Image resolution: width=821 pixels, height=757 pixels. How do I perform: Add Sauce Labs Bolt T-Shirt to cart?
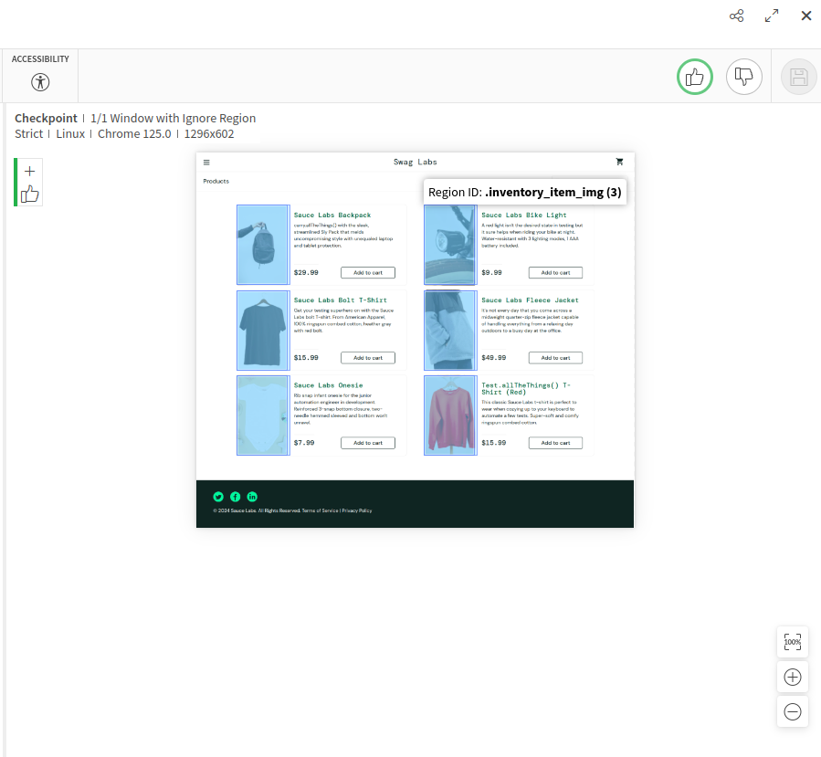coord(368,358)
